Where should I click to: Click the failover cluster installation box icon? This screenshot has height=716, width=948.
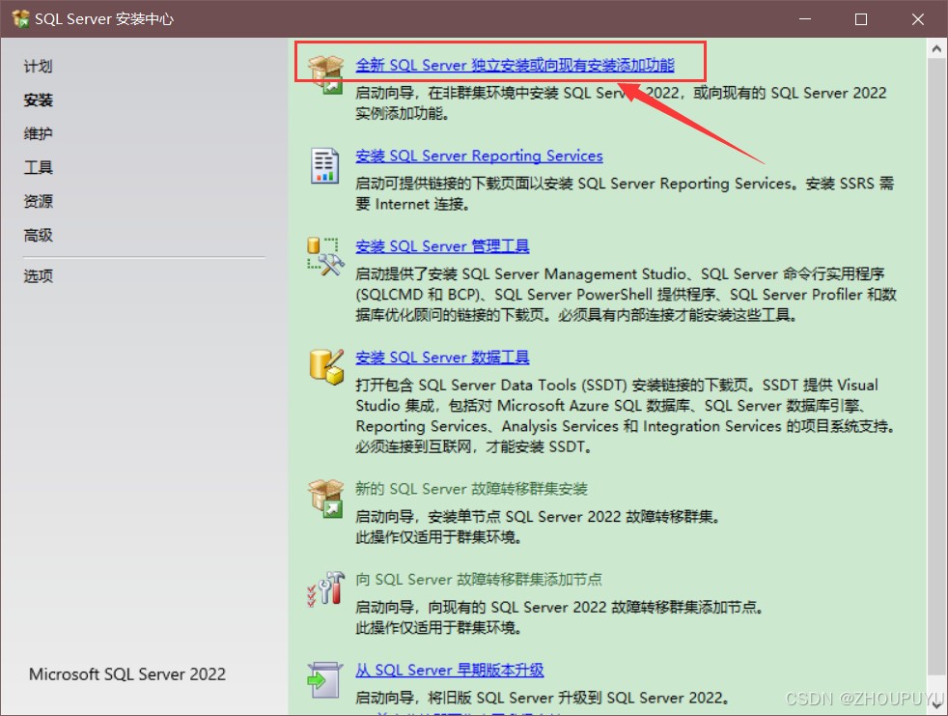324,498
